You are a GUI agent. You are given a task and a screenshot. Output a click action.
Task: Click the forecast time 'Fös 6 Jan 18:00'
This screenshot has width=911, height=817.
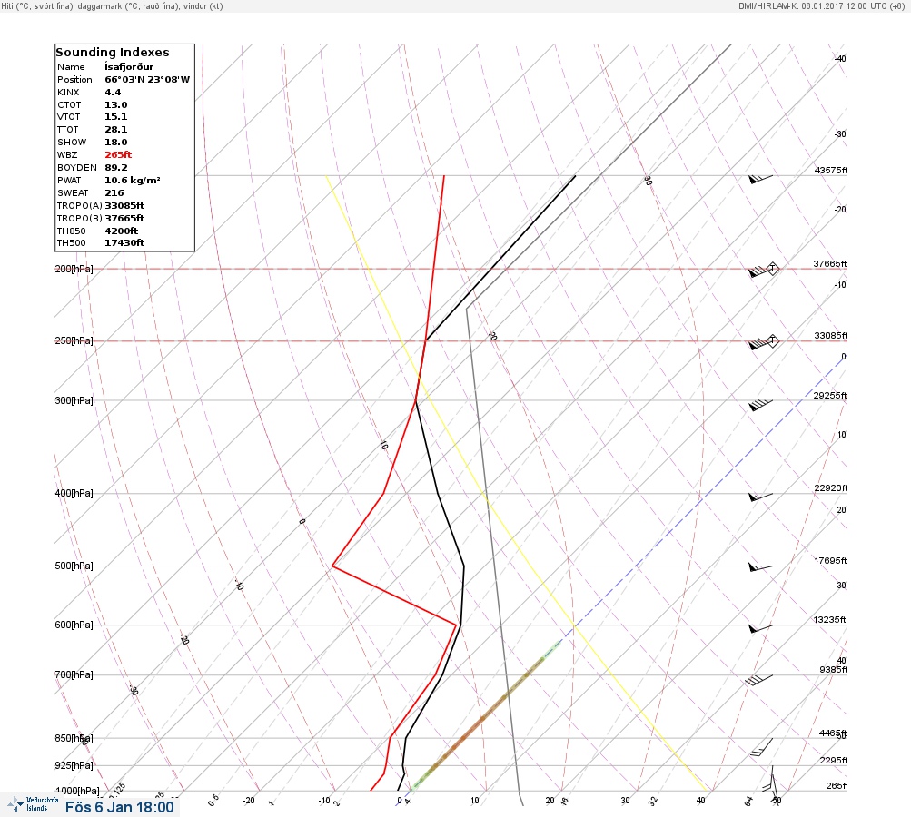pos(120,807)
